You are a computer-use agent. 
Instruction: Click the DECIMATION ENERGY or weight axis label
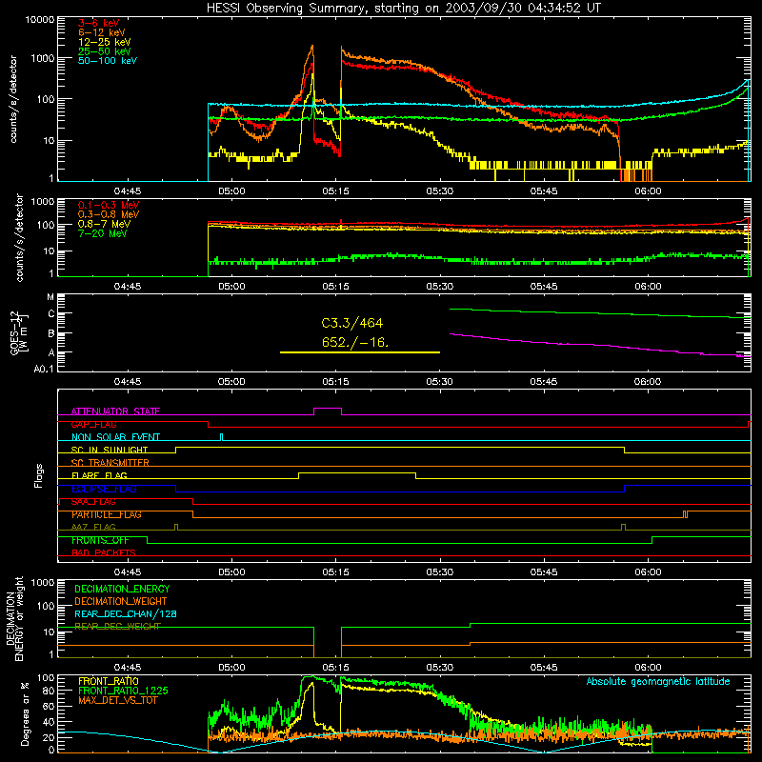point(14,619)
